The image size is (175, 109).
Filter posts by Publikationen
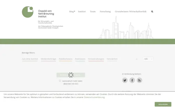(x=66, y=59)
